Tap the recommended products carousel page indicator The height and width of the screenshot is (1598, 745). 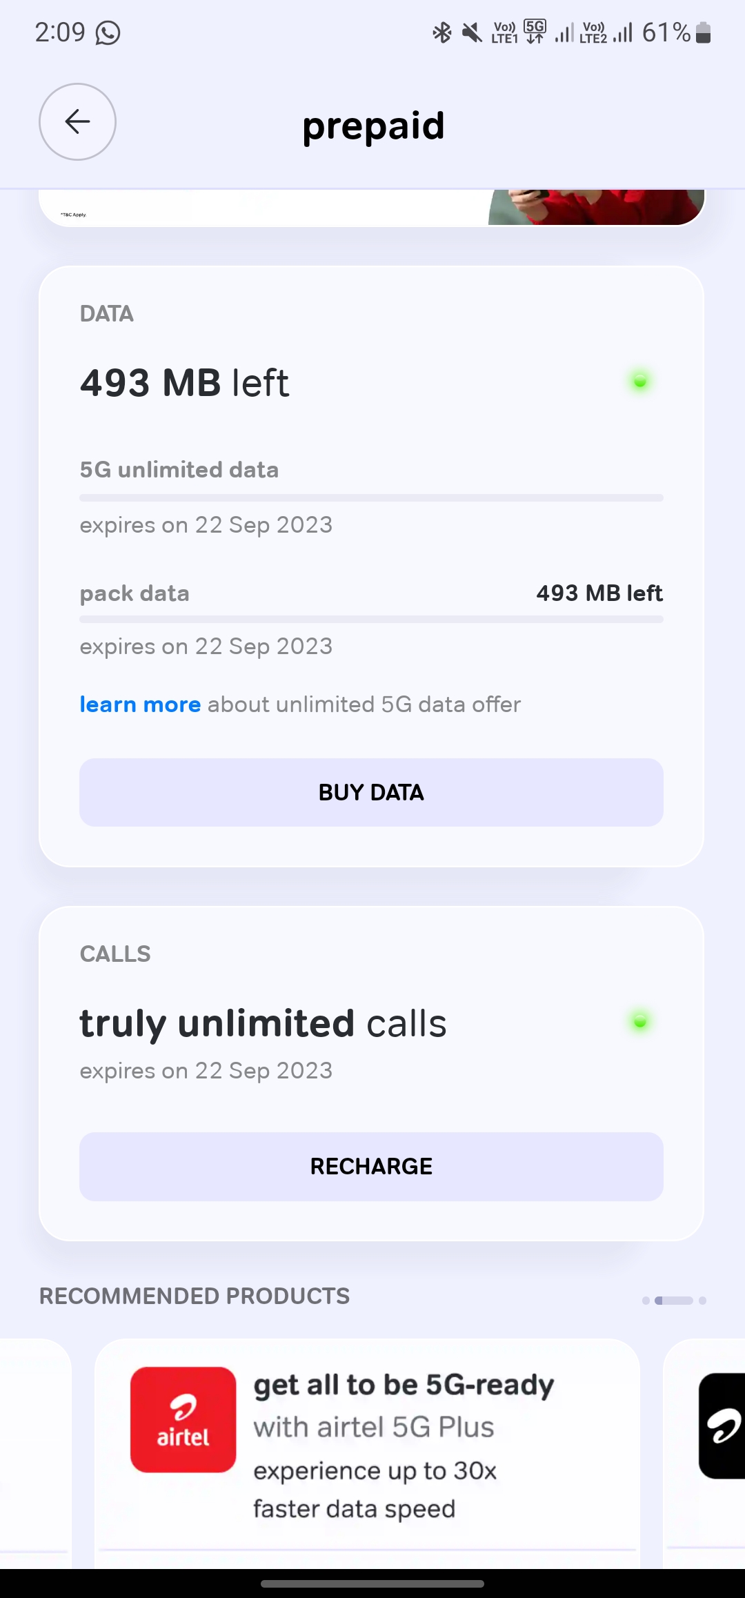click(674, 1301)
